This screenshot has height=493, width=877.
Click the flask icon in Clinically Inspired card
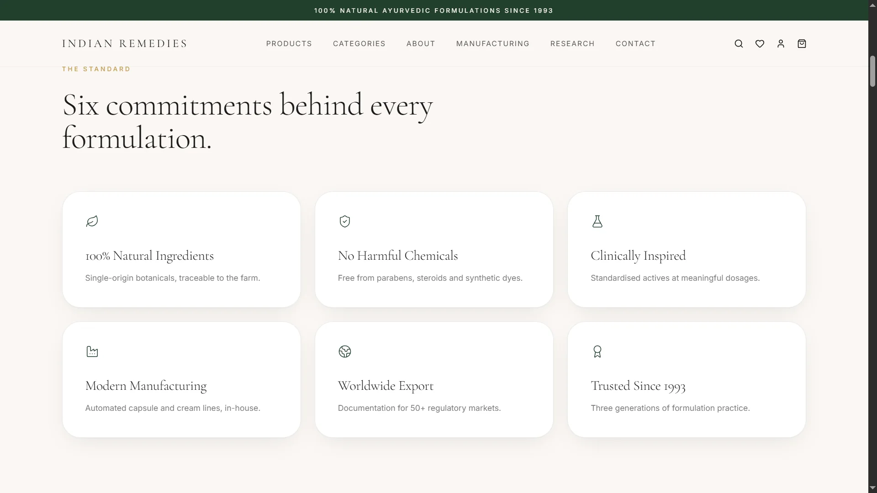click(x=597, y=221)
